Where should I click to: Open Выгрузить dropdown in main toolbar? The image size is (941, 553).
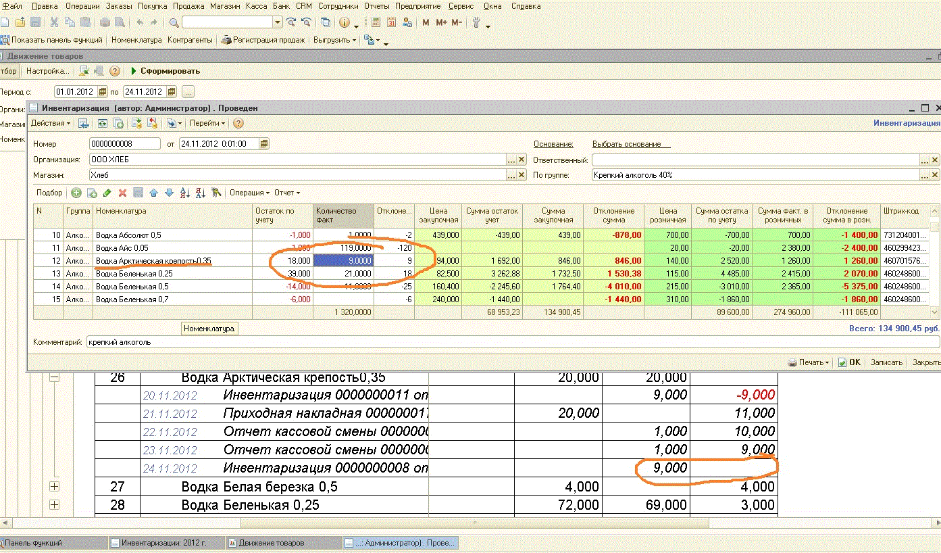[334, 40]
